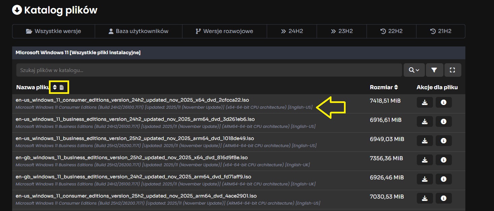The width and height of the screenshot is (494, 211).
Task: Click the en-gb business 25H2 x64 file name
Action: [132, 157]
